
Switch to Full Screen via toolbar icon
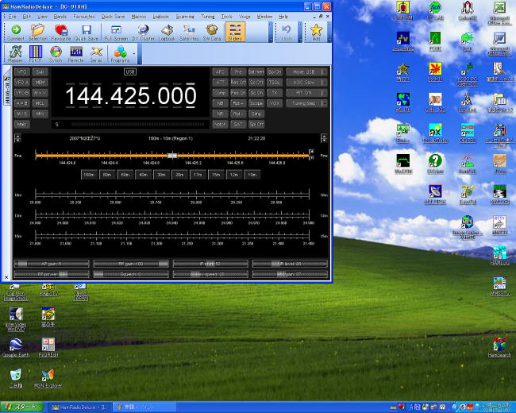click(116, 33)
